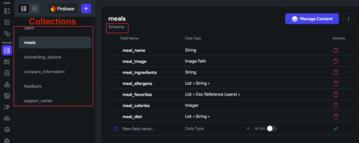Remove the meal_allergens field

click(x=336, y=83)
